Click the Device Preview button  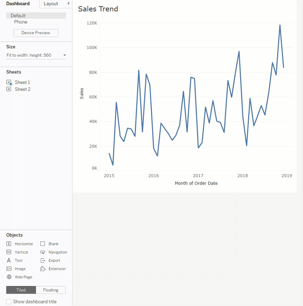click(36, 32)
